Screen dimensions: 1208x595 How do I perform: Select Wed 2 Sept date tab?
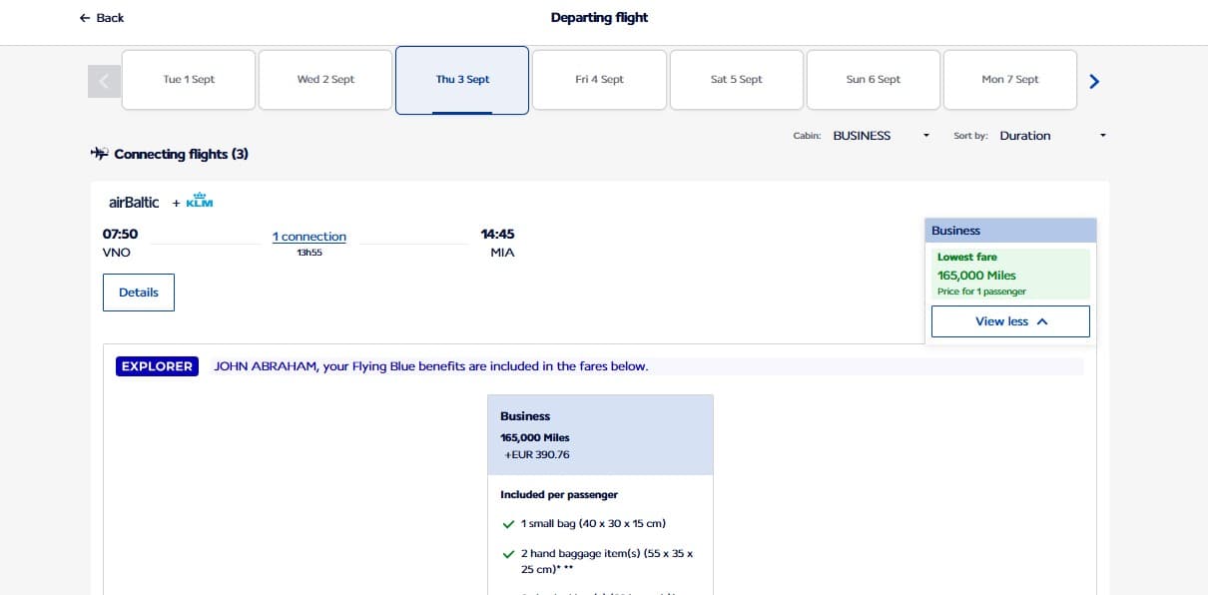click(325, 80)
